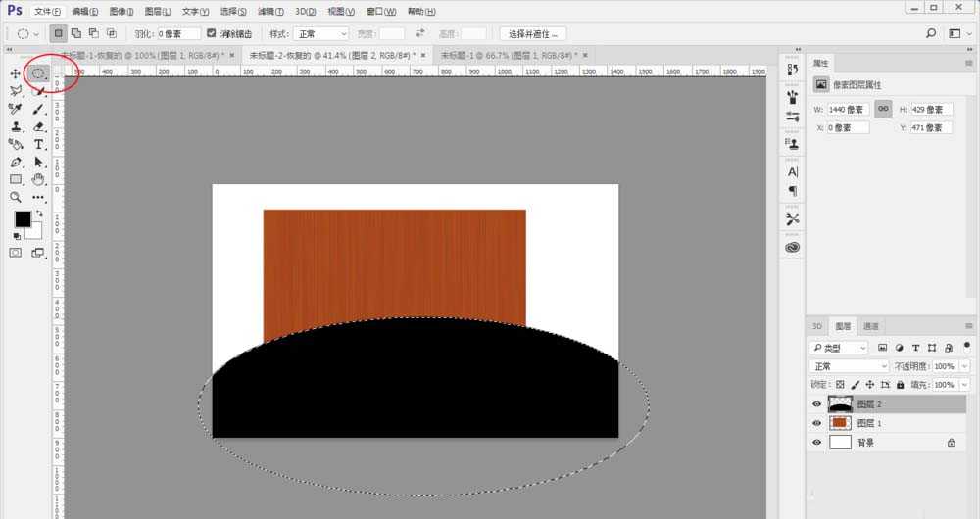Hide 图层 2 using its eye icon
The image size is (980, 519).
point(816,403)
